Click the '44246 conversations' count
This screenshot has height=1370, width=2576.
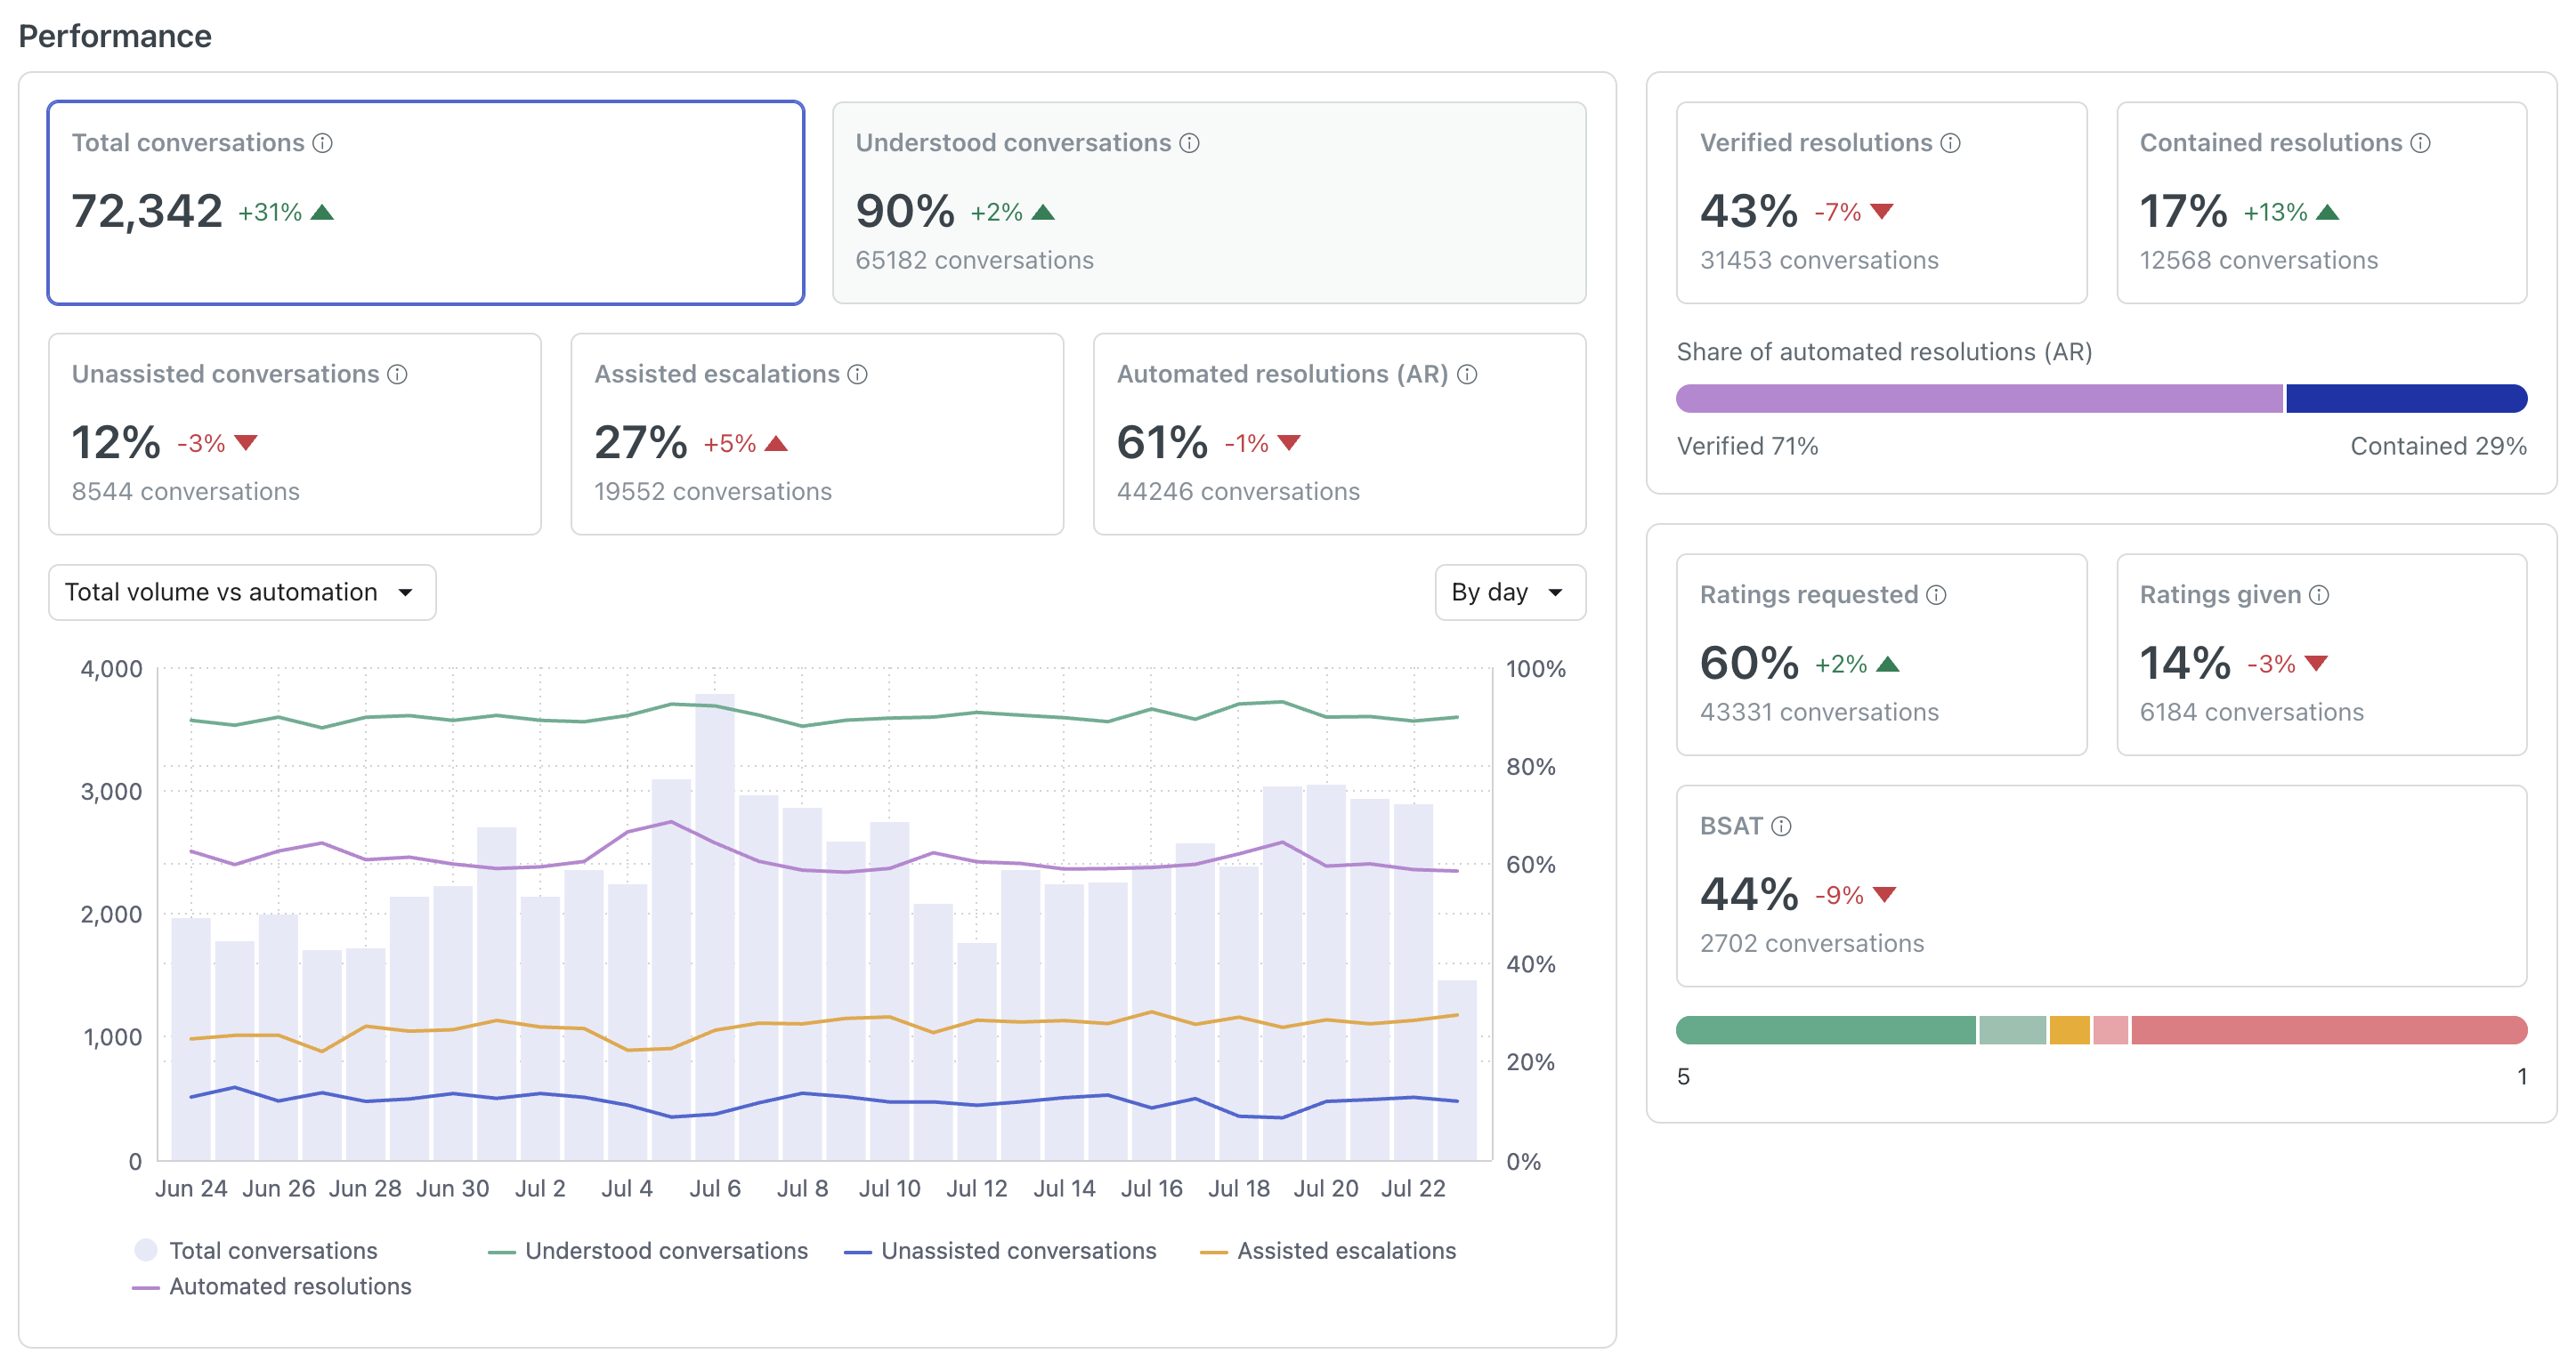click(x=1238, y=491)
